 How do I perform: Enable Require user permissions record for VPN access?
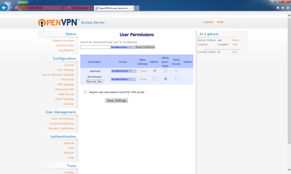click(85, 92)
